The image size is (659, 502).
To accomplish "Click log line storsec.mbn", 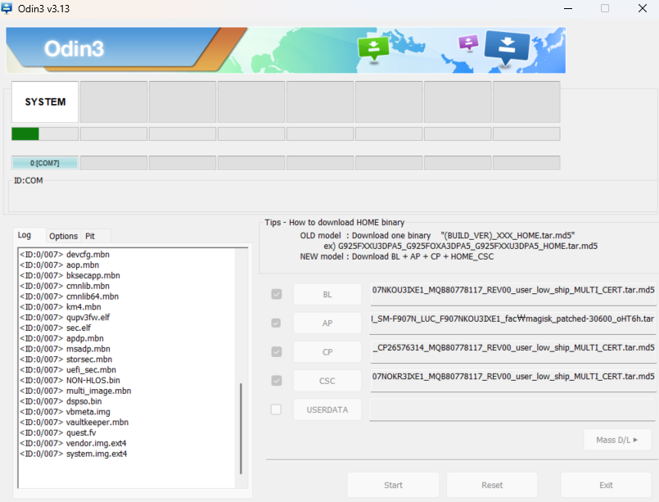I will (x=66, y=359).
